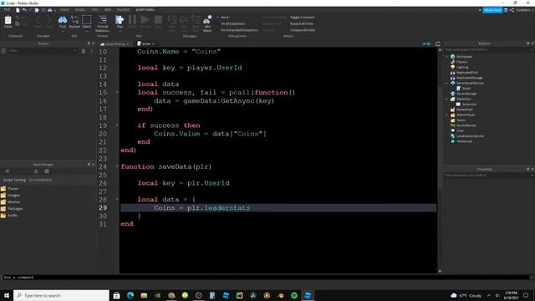The width and height of the screenshot is (535, 301).
Task: Click Toggle Comment action
Action: coord(302,17)
